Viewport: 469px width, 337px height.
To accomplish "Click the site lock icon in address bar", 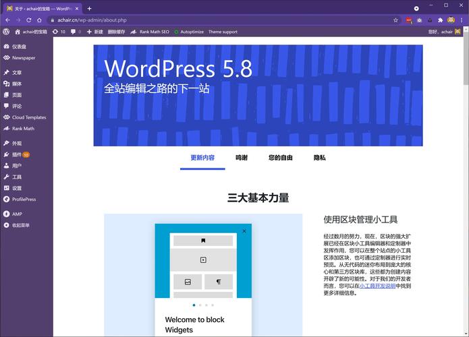I will (x=53, y=20).
